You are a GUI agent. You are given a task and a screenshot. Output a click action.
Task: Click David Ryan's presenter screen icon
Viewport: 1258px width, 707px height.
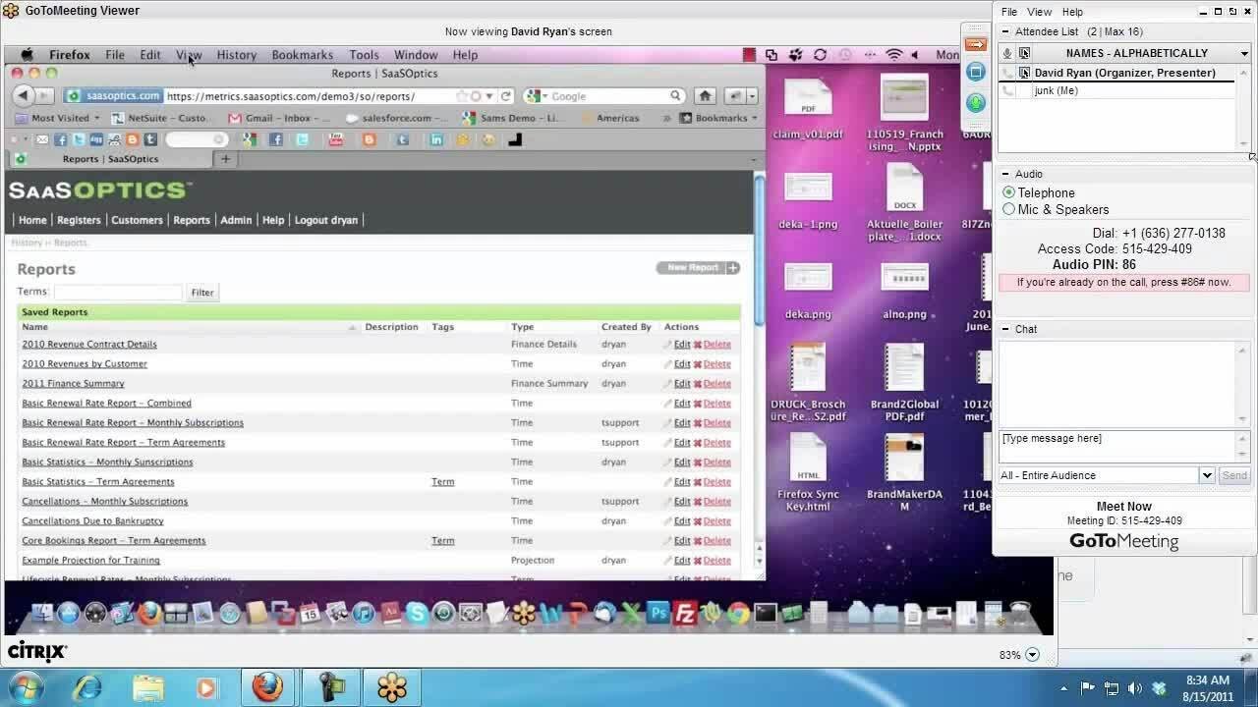(1024, 73)
